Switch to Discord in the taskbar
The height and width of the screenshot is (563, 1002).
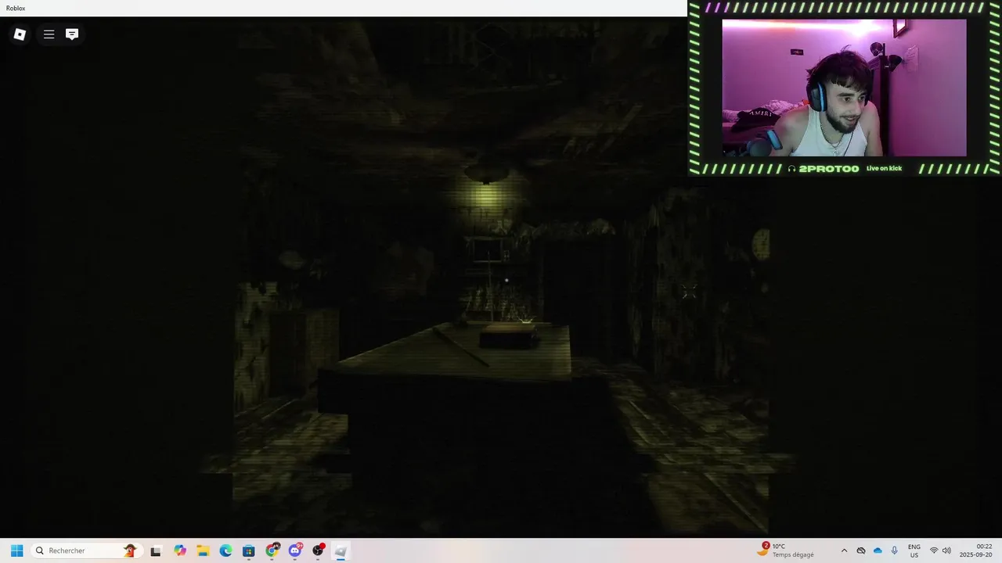[295, 550]
